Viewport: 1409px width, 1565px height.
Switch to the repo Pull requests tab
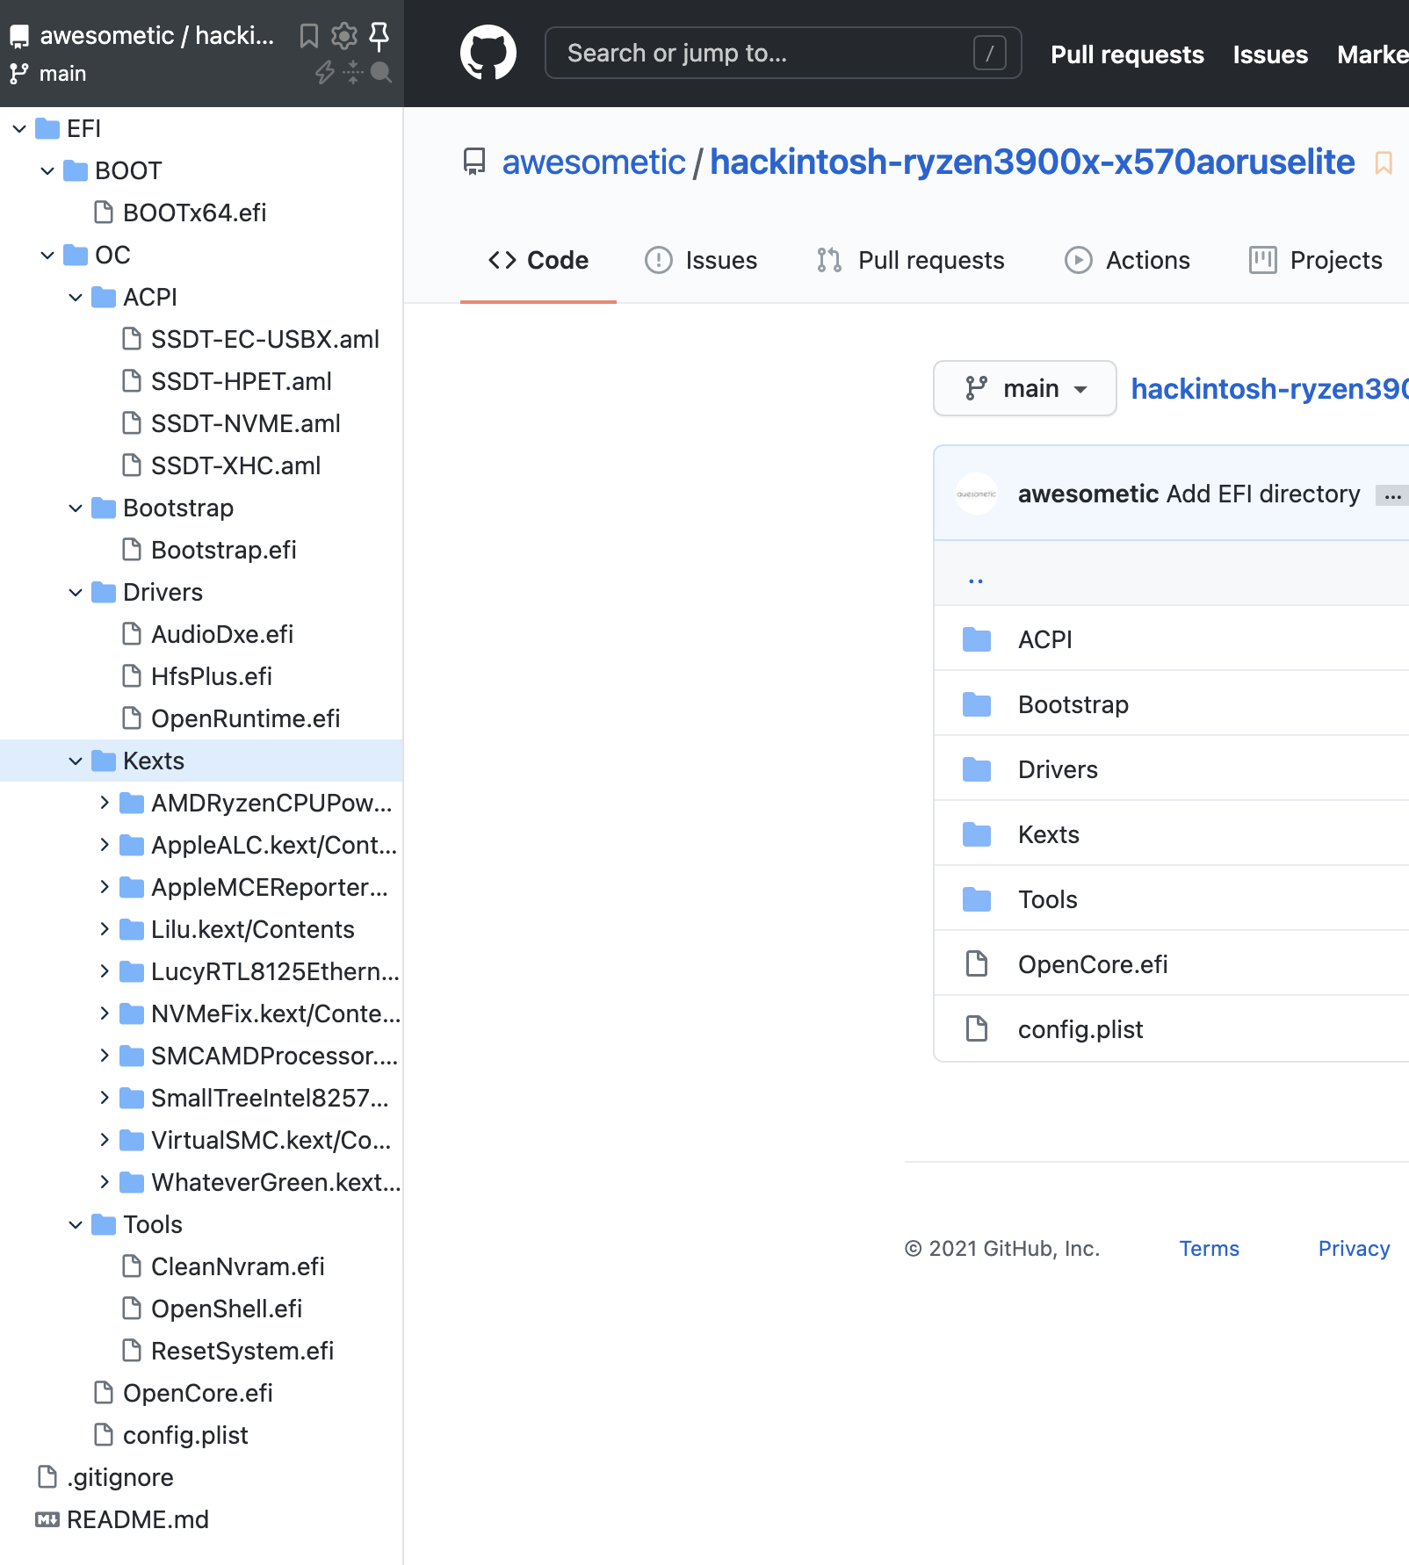[x=910, y=260]
